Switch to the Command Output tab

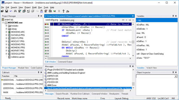click(x=65, y=62)
